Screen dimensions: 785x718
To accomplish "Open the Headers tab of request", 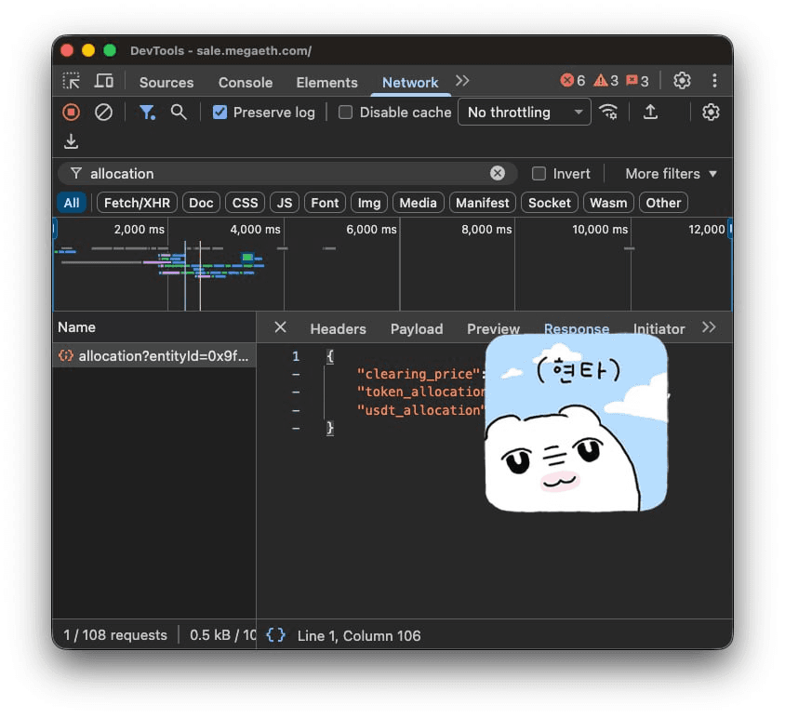I will pyautogui.click(x=338, y=328).
